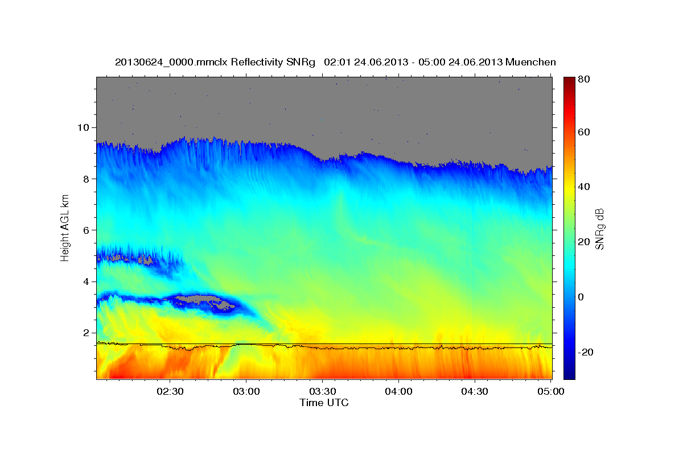Click the colorbar value 80

(x=585, y=80)
